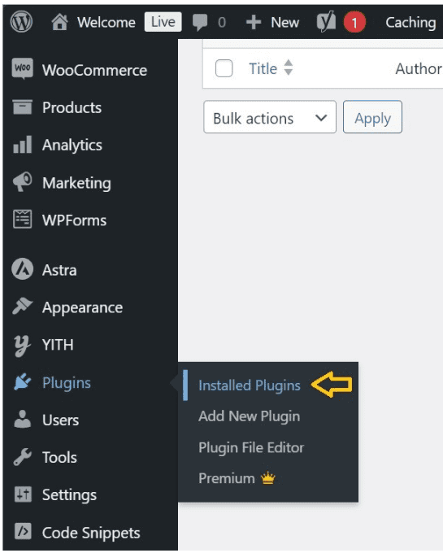Click the home icon next to Welcome
Image resolution: width=443 pixels, height=553 pixels.
tap(59, 22)
